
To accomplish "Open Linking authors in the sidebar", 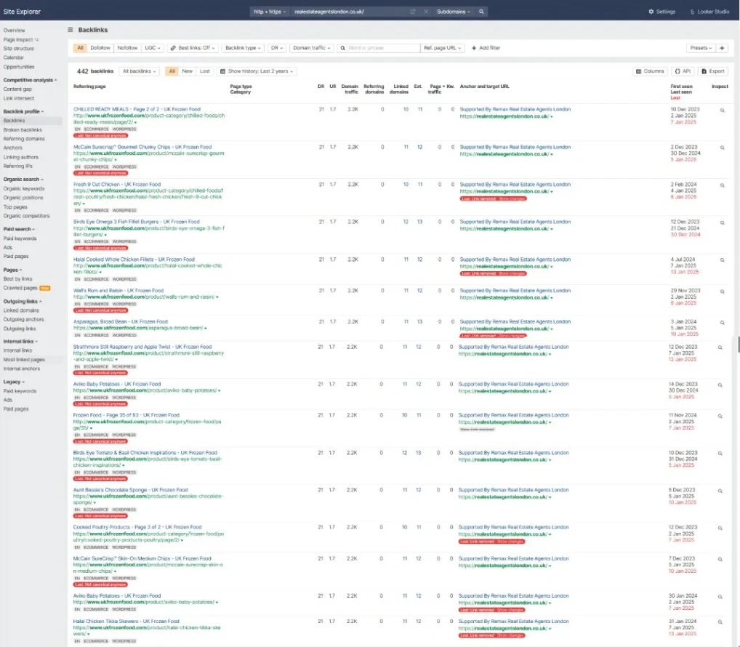I will [x=21, y=157].
